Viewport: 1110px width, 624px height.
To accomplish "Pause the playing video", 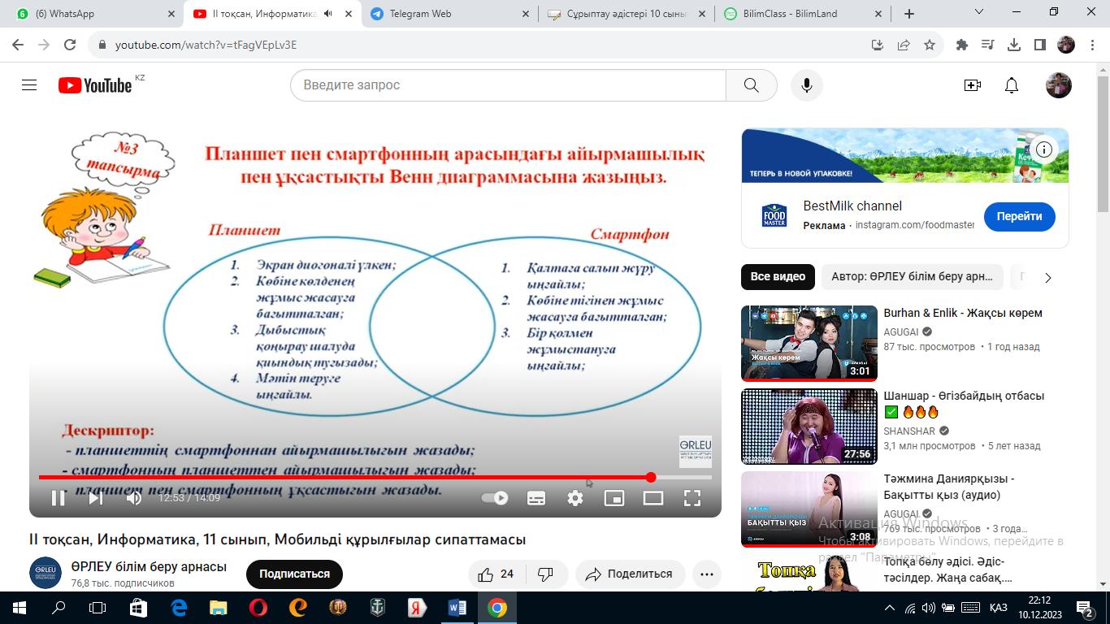I will coord(59,498).
